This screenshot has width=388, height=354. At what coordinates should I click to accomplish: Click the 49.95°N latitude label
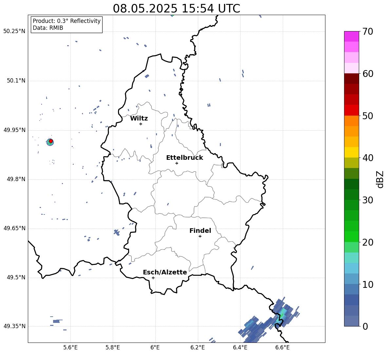pyautogui.click(x=14, y=130)
